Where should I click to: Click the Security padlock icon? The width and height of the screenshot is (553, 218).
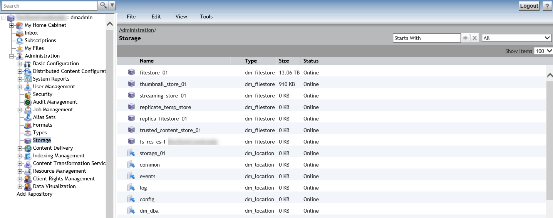pyautogui.click(x=28, y=94)
